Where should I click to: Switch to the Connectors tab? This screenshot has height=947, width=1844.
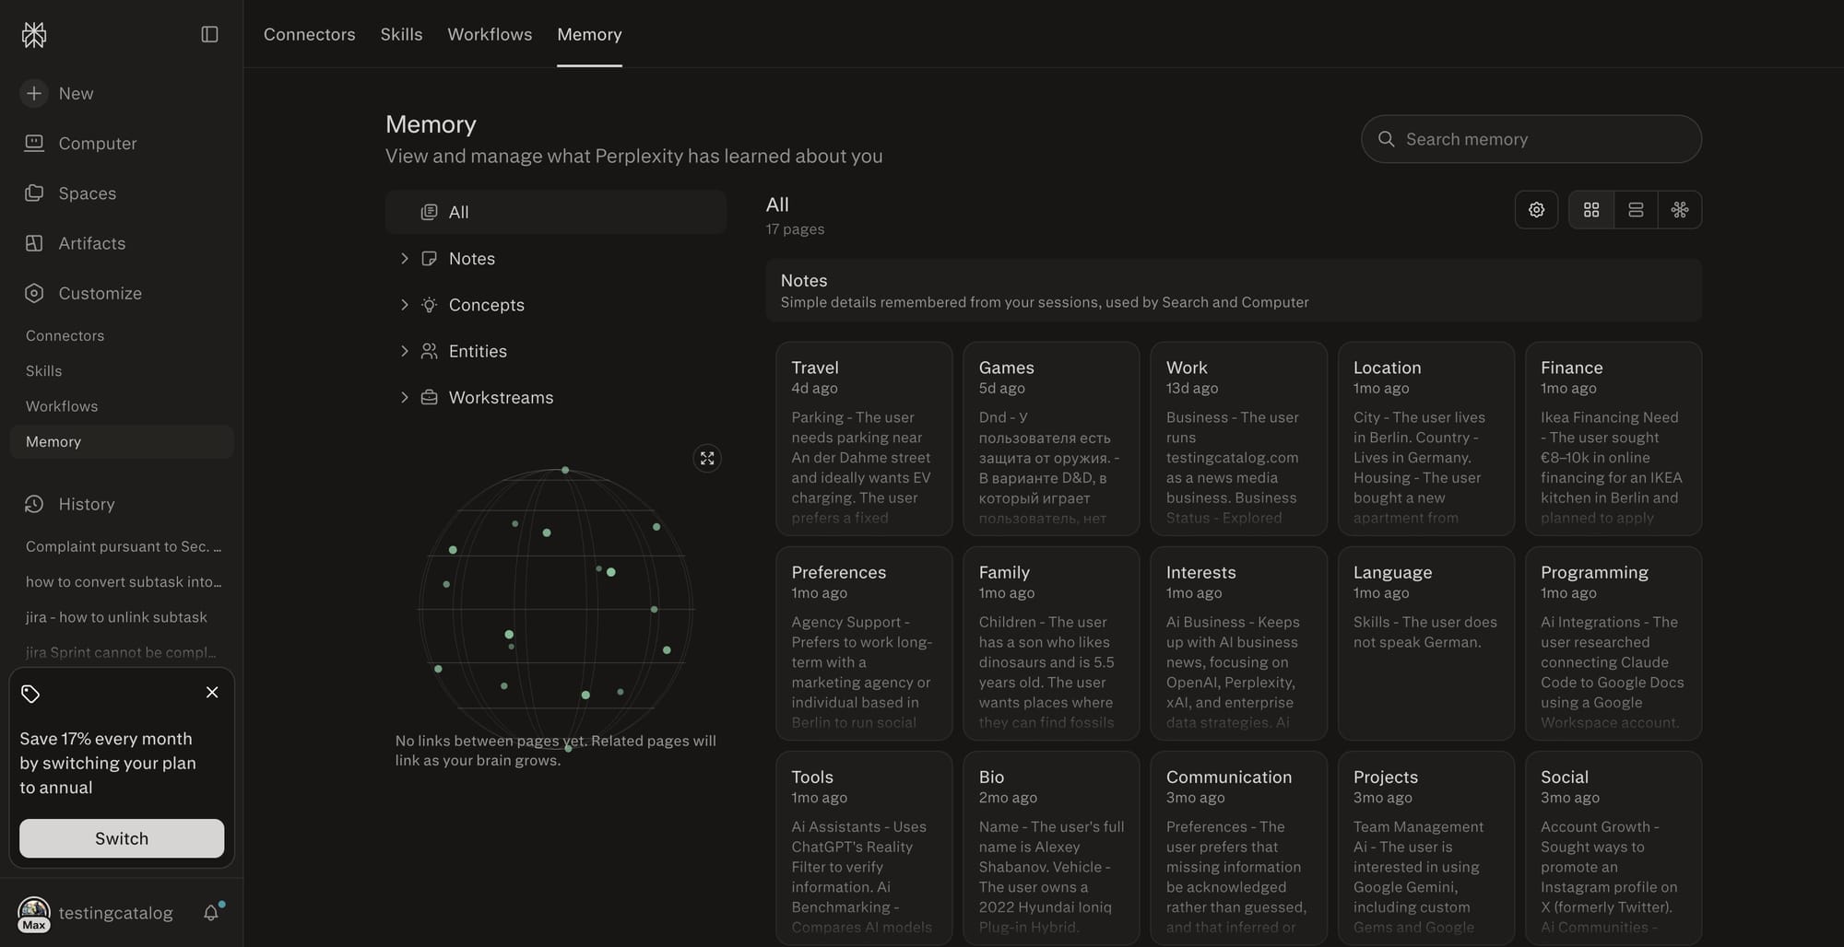310,34
